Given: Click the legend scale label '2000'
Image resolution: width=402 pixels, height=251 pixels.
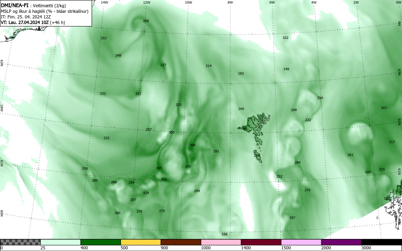Looking at the screenshot, I should tap(326, 248).
